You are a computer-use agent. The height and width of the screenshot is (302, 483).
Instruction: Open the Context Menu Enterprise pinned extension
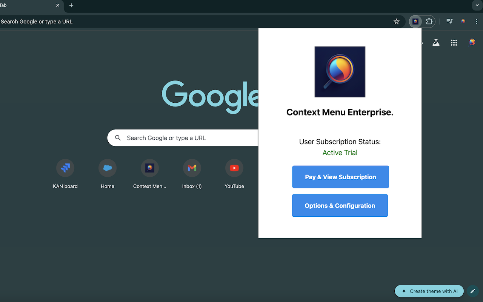point(415,22)
